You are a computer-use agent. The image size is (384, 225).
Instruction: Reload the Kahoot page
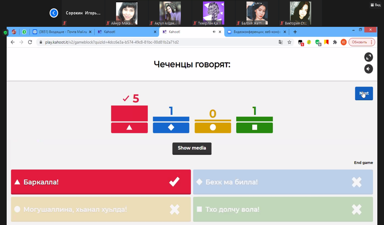(x=30, y=42)
